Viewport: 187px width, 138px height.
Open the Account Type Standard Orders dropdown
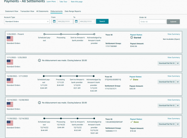(x=27, y=21)
